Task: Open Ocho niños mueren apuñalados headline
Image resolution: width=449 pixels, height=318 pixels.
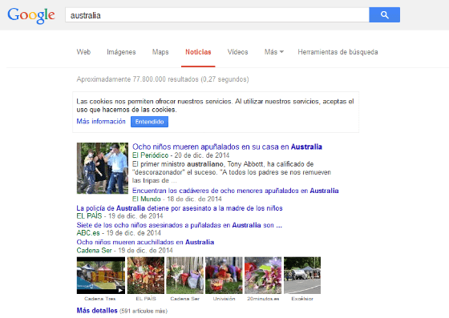Action: 227,147
